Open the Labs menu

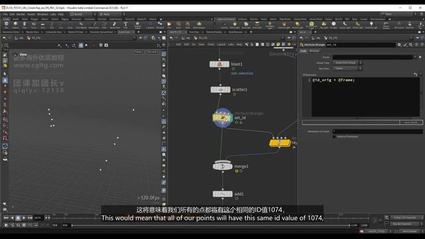click(x=53, y=14)
